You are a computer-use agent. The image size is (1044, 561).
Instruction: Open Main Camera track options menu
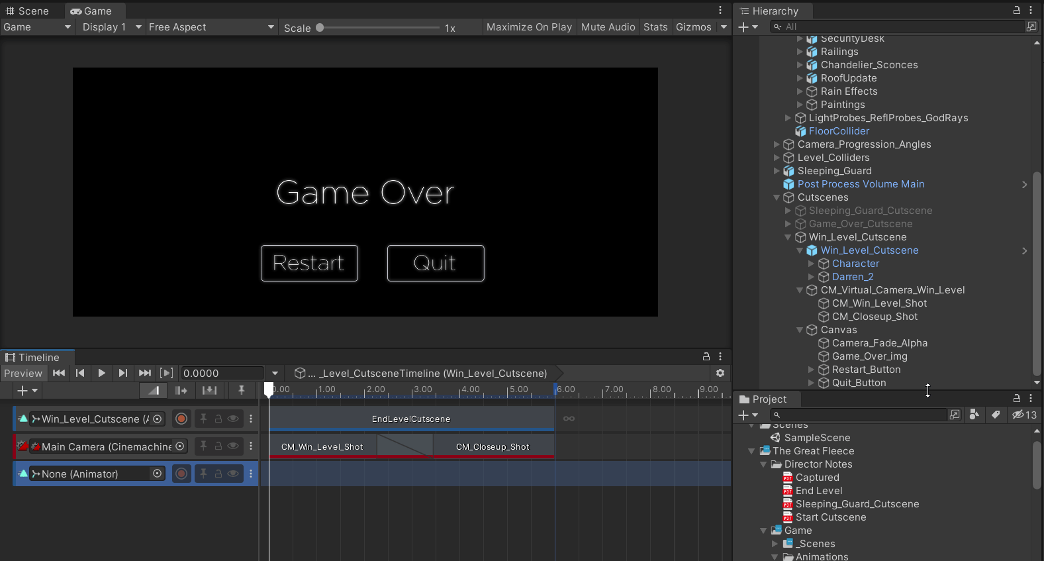(251, 446)
